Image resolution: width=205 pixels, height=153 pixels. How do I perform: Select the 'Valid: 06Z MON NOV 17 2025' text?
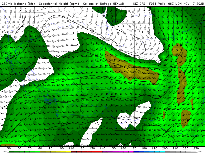pyautogui.click(x=181, y=4)
